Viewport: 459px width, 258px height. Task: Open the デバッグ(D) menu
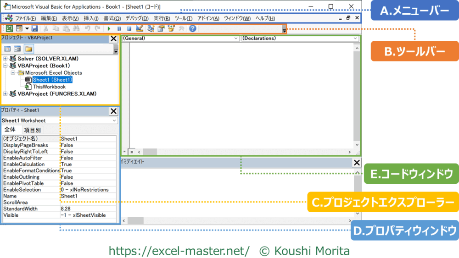click(x=137, y=18)
